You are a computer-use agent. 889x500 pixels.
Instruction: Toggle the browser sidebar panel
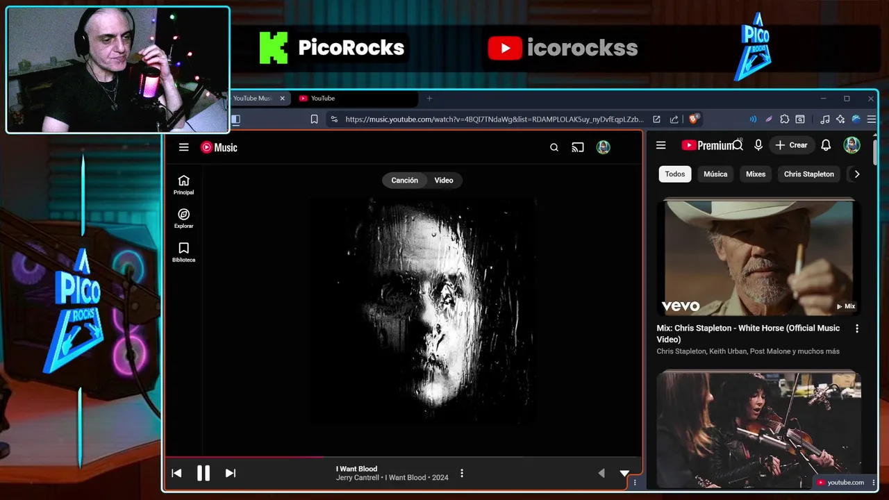[x=235, y=119]
